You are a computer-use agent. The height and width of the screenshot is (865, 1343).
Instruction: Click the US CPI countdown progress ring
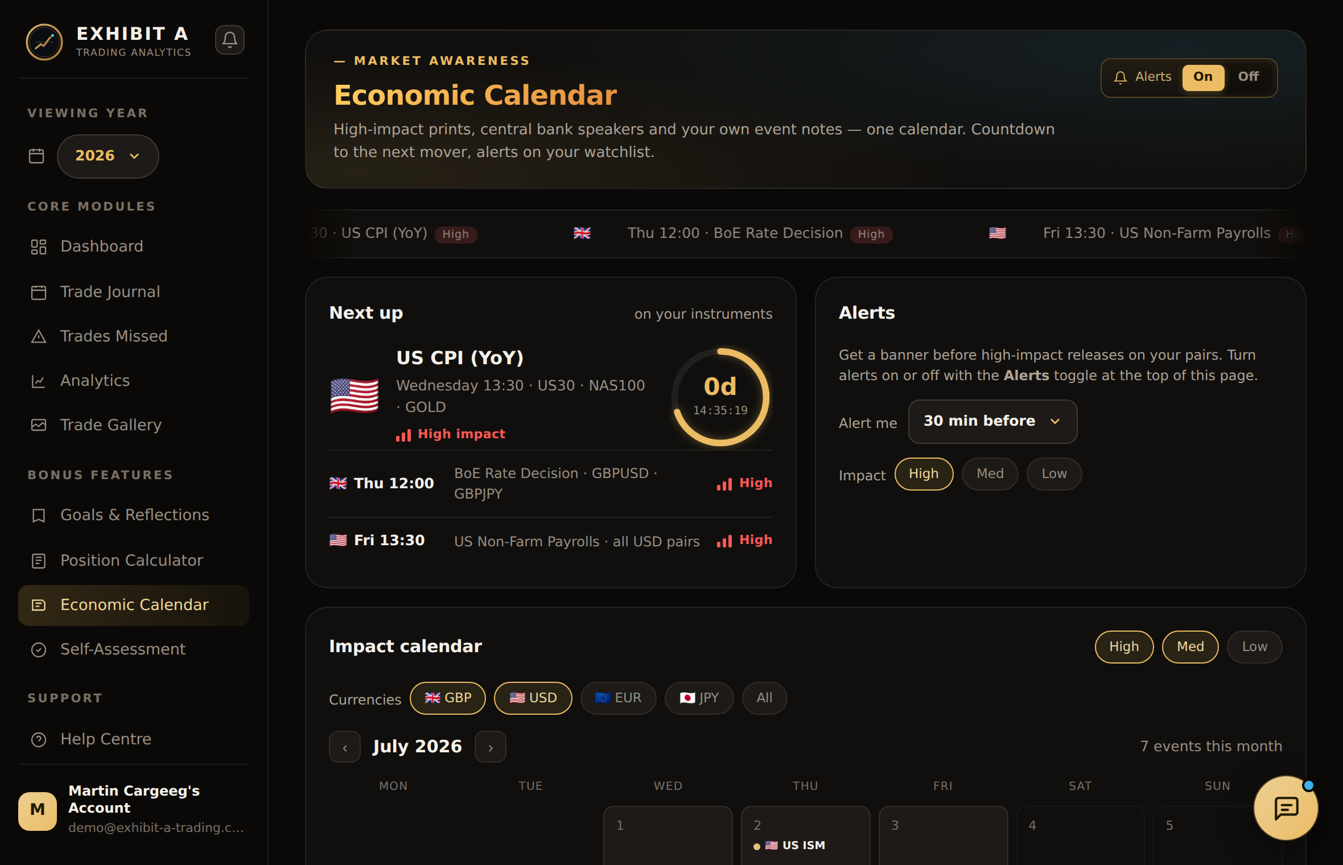[x=720, y=397]
